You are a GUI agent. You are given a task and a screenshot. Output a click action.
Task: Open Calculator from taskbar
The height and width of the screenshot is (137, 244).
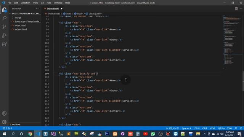pos(138,134)
